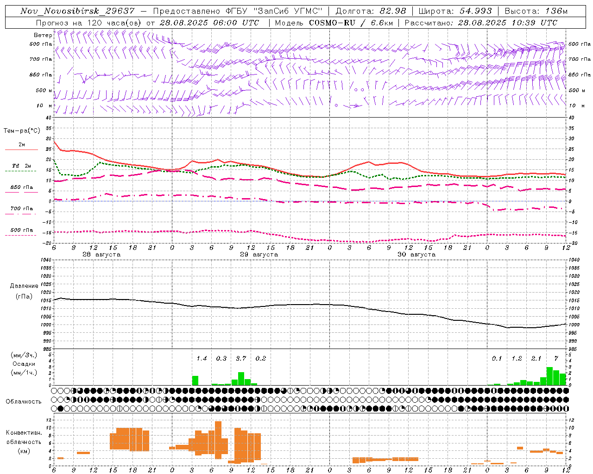
Task: Click the "Осадки" precipitation label
Action: [24, 364]
